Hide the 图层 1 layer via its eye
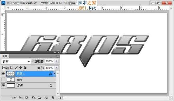 [x=3, y=74]
